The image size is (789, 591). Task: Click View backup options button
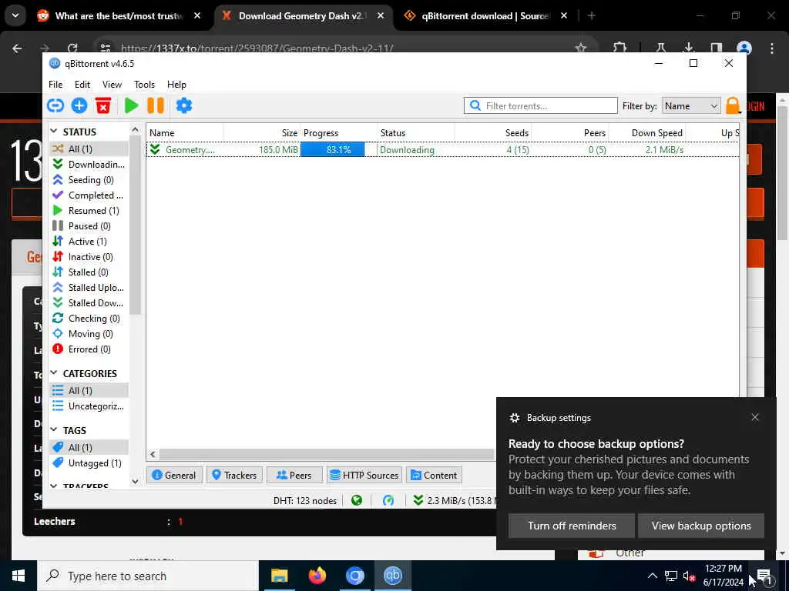coord(701,526)
